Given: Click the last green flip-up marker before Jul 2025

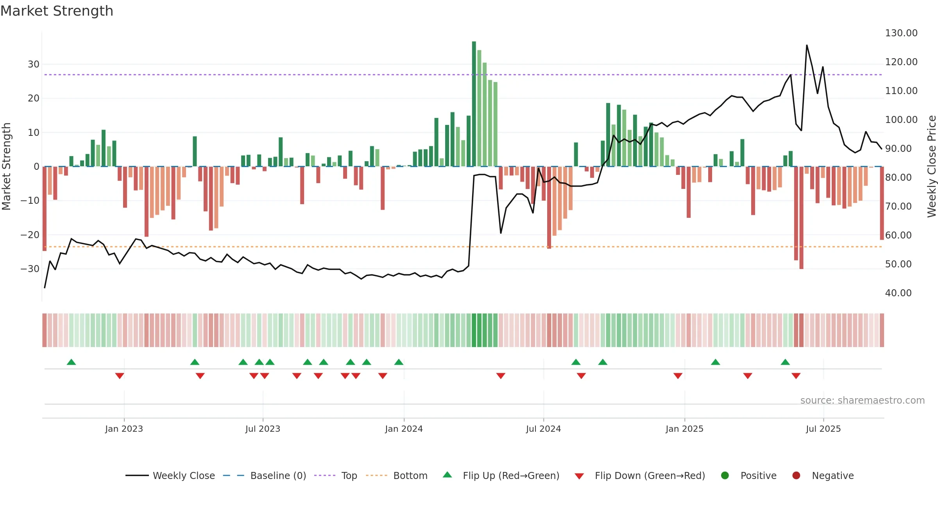Looking at the screenshot, I should coord(785,362).
